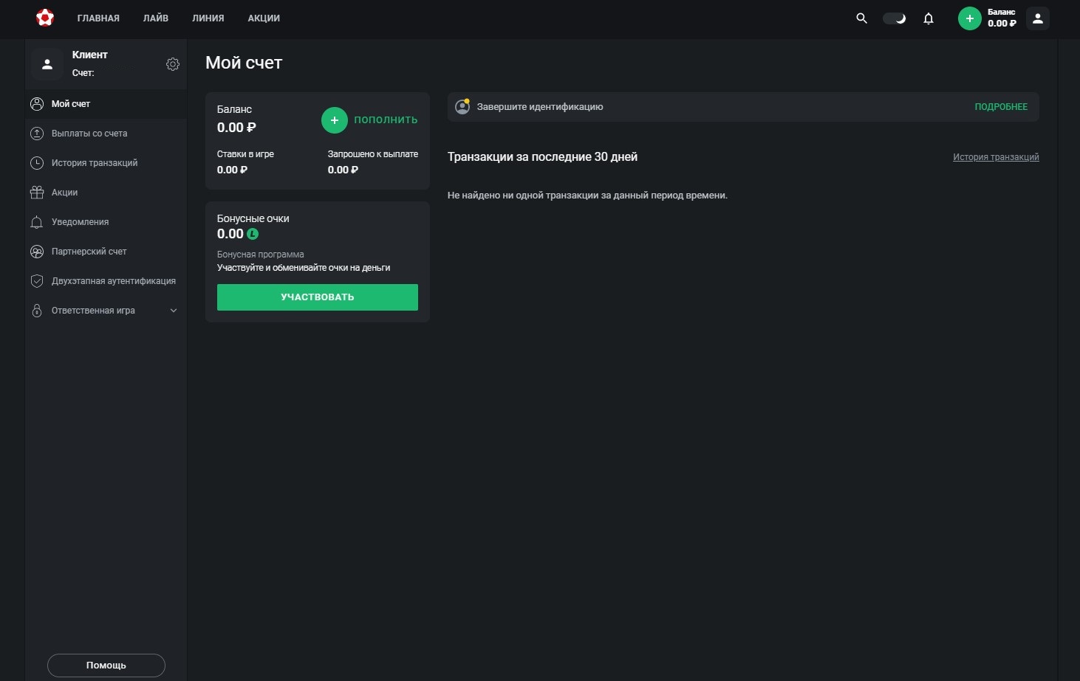
Task: Go to the ЛИНИЯ navigation tab
Action: pyautogui.click(x=208, y=18)
